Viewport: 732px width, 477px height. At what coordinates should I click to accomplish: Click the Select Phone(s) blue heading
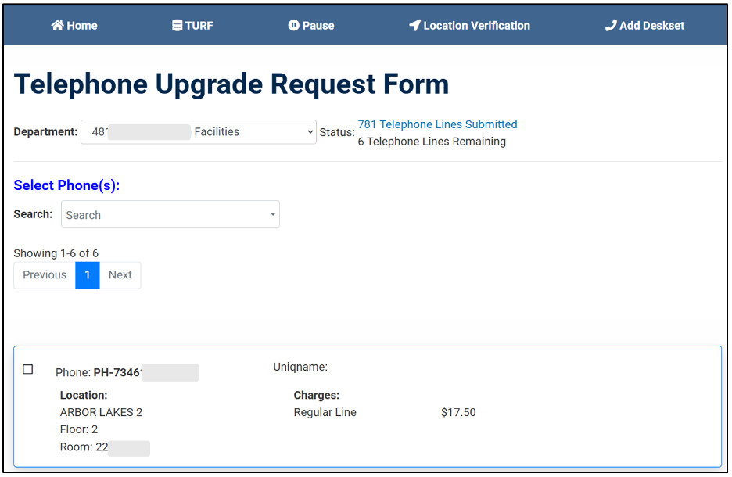coord(66,185)
